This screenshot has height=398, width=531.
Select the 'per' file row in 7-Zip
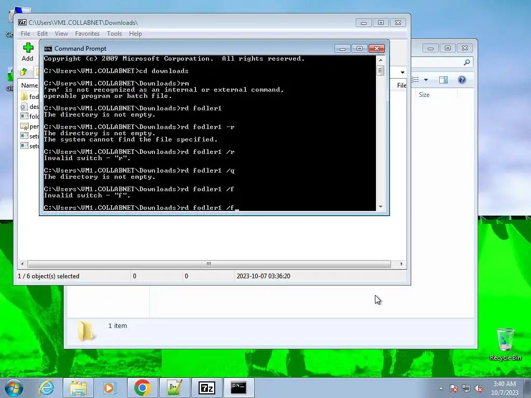[30, 126]
